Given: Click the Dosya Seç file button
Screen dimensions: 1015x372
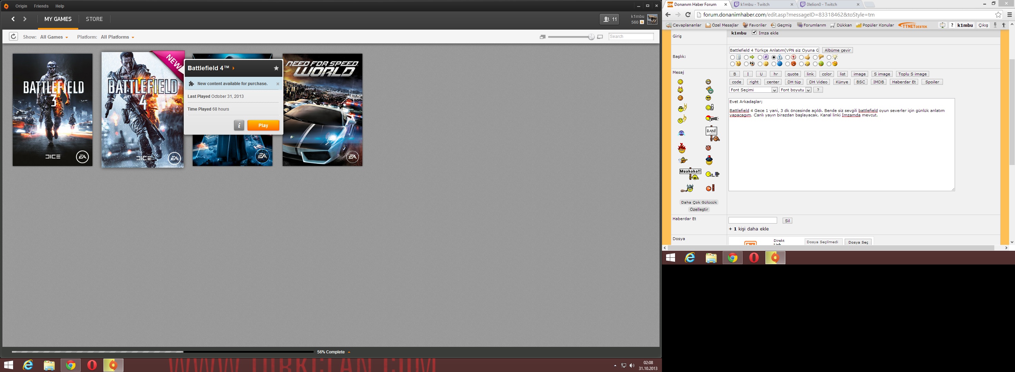Looking at the screenshot, I should click(x=858, y=242).
